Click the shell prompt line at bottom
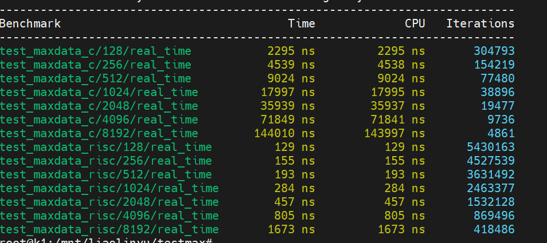This screenshot has height=243, width=547. pos(106,241)
